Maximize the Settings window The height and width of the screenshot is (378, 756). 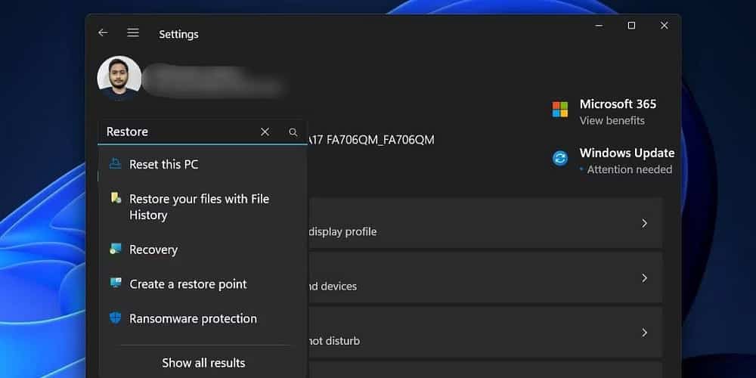click(631, 26)
